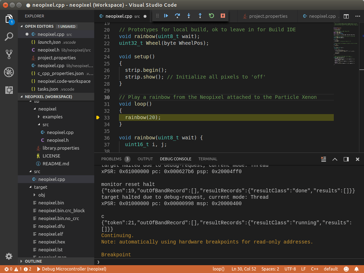Click Step Over in debug toolbar
The height and width of the screenshot is (273, 364).
[177, 16]
